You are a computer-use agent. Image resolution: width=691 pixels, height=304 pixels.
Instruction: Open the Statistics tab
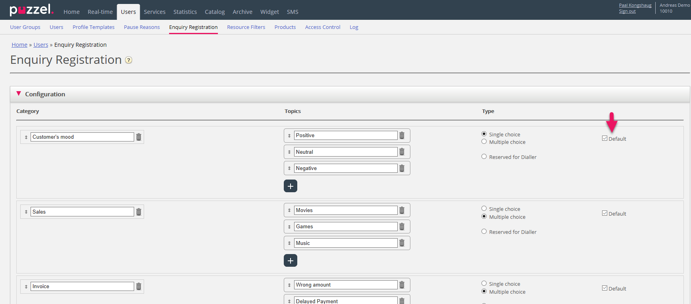point(185,12)
